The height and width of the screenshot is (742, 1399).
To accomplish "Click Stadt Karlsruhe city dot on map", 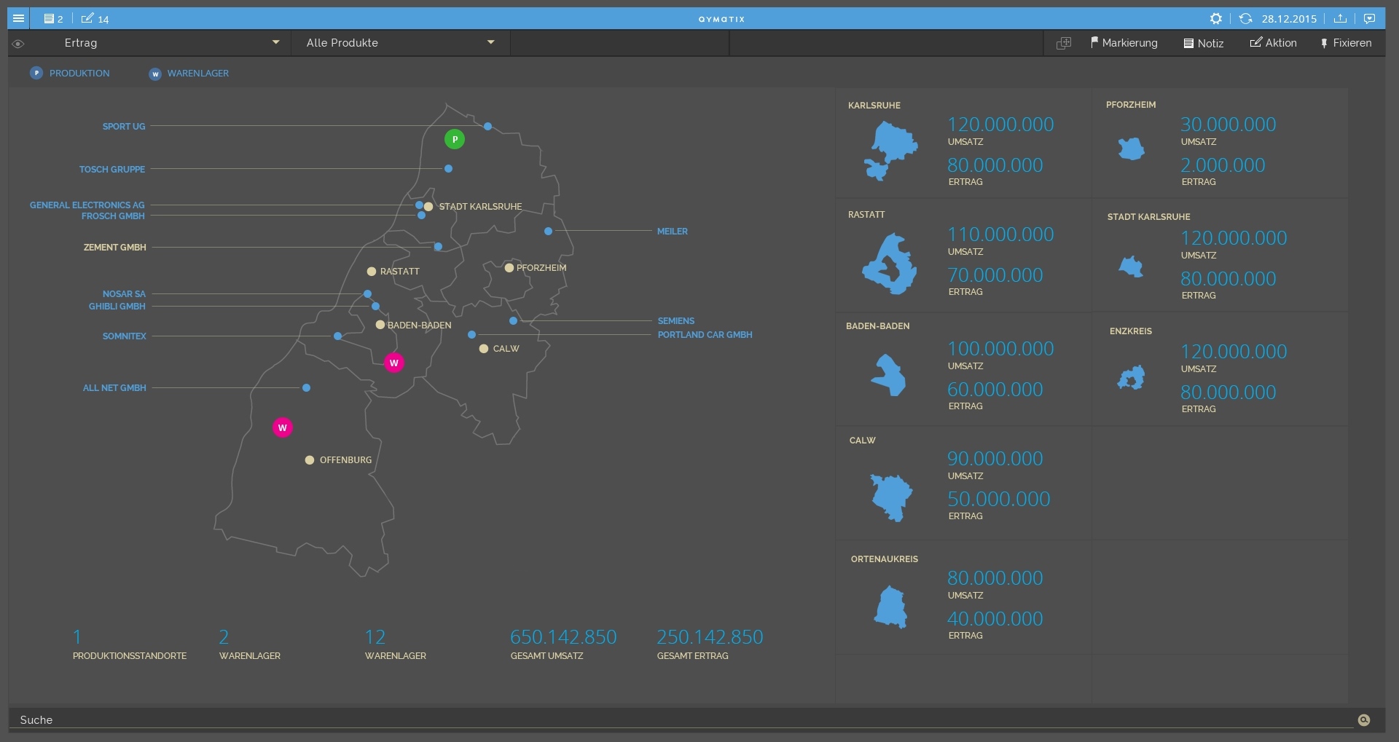I will (x=428, y=207).
